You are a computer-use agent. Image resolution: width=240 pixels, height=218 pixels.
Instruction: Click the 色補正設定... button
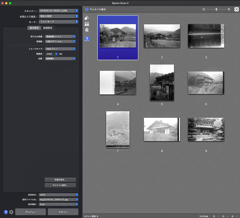tap(60, 180)
